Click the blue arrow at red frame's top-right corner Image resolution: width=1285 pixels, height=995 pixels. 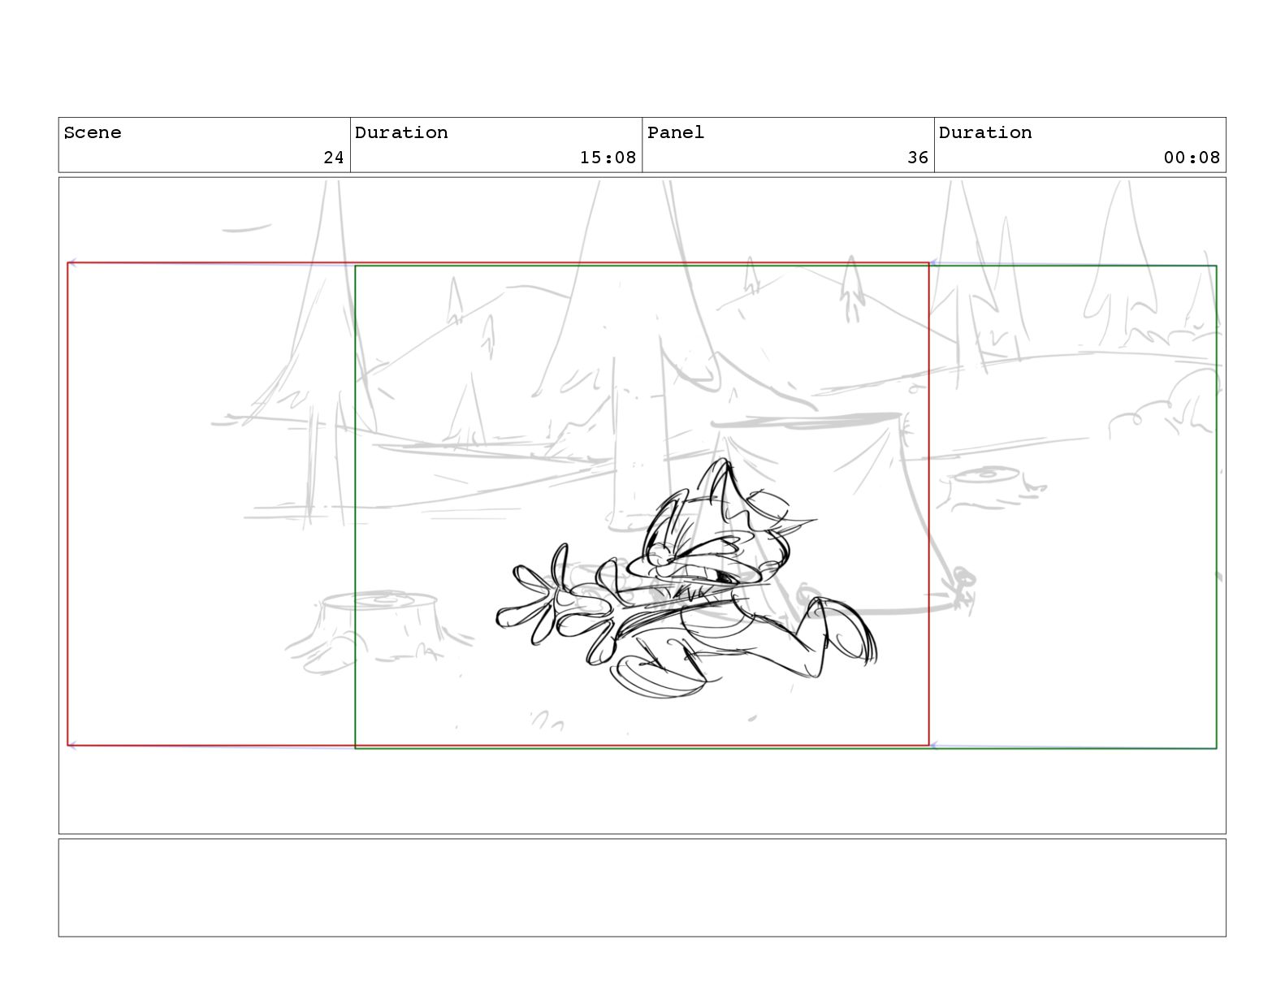tap(934, 262)
